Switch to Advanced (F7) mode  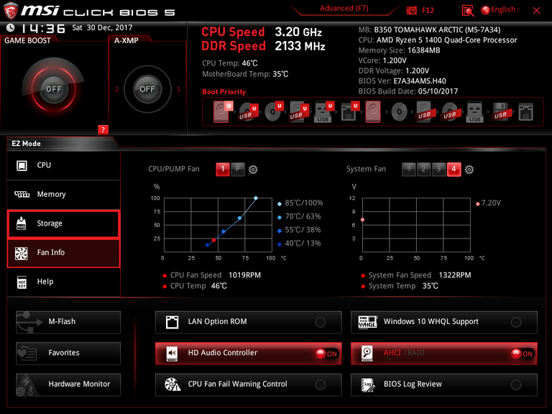tap(344, 9)
